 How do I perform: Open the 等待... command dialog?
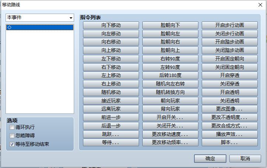pos(111,142)
